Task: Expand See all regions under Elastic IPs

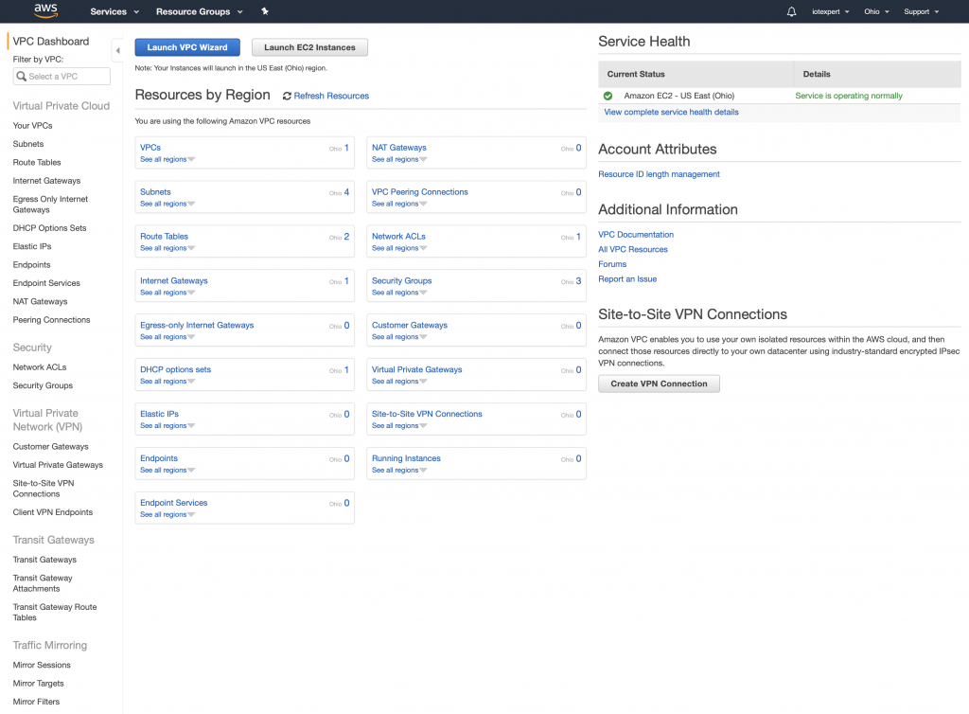Action: (x=167, y=426)
